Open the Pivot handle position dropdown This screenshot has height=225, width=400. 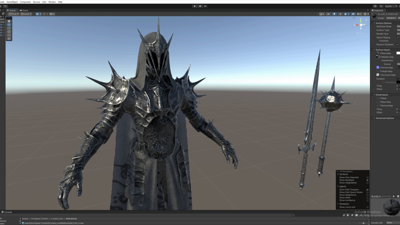[x=14, y=14]
